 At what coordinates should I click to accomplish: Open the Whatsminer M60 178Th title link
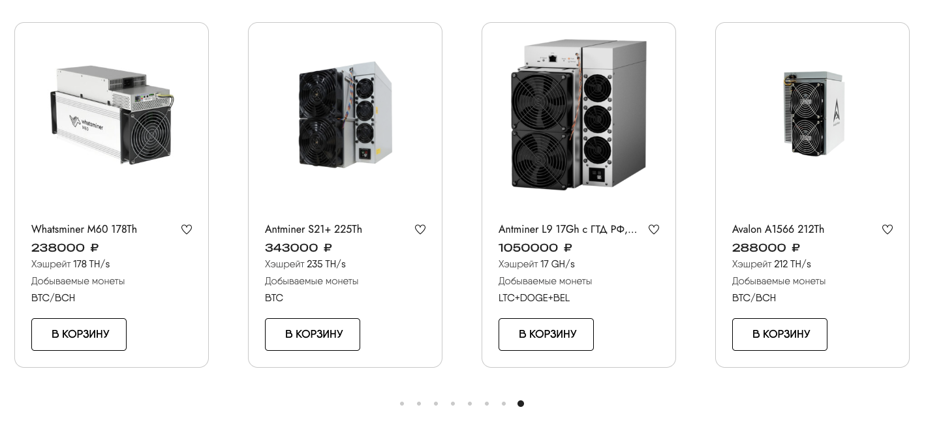click(84, 230)
